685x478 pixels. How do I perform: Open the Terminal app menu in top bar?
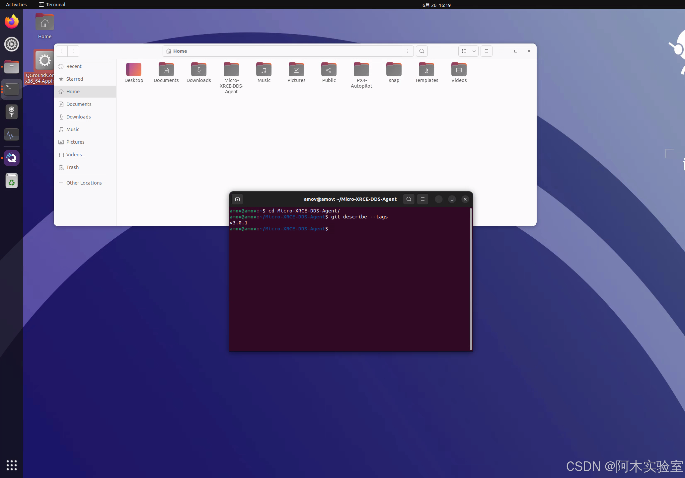click(52, 5)
